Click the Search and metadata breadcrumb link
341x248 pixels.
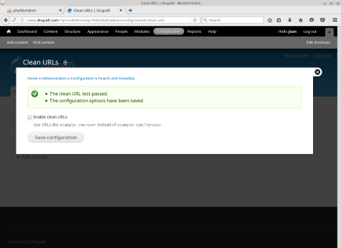(x=117, y=78)
